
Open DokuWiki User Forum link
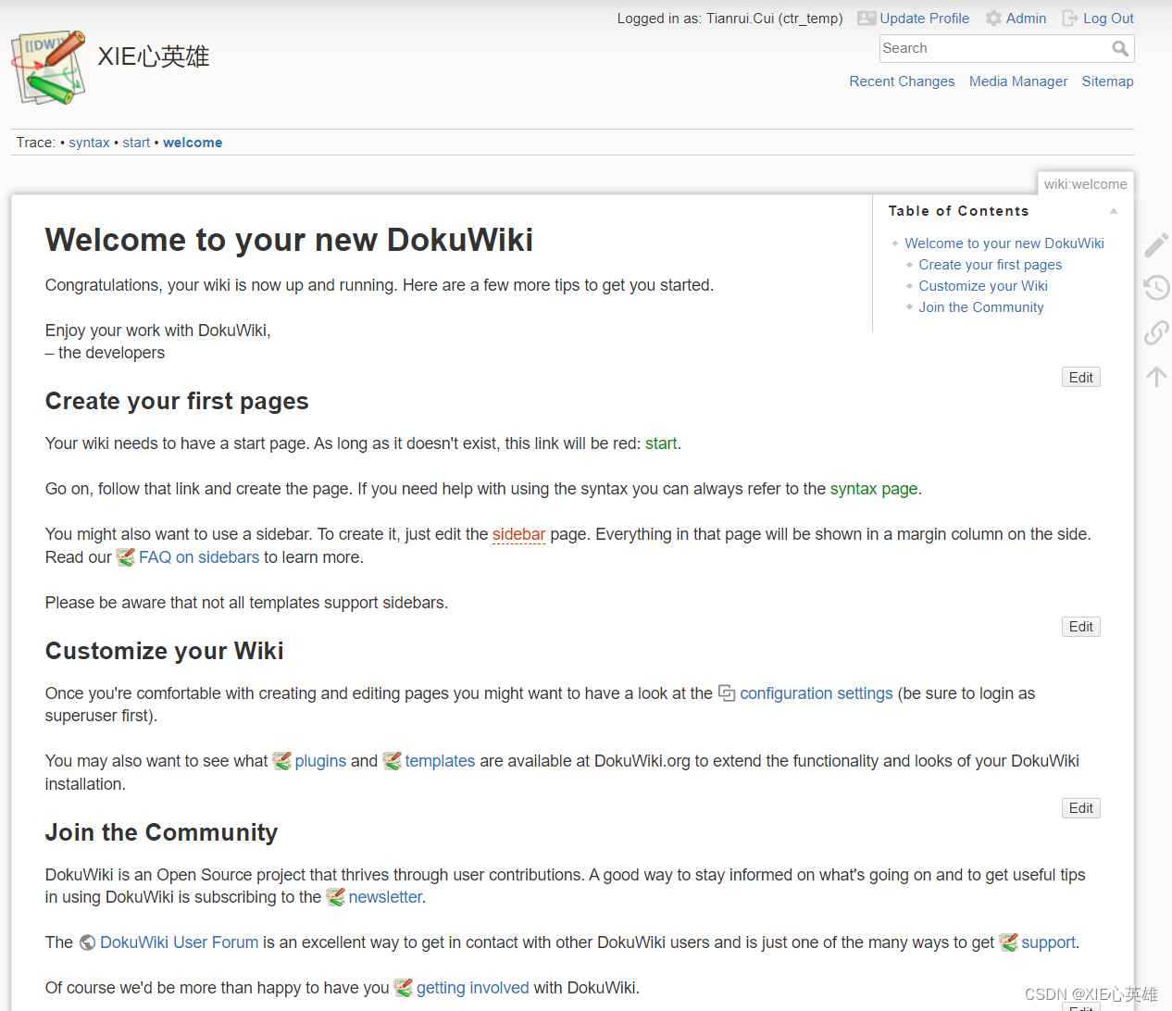(x=179, y=942)
